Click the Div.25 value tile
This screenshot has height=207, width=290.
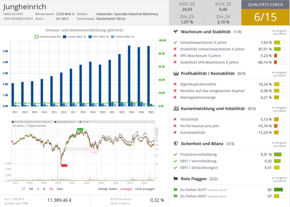coord(187,19)
